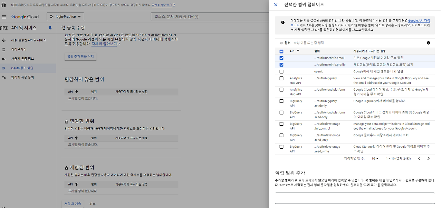
Task: Unpin the API 및 서비스 pin icon
Action: pos(50,28)
